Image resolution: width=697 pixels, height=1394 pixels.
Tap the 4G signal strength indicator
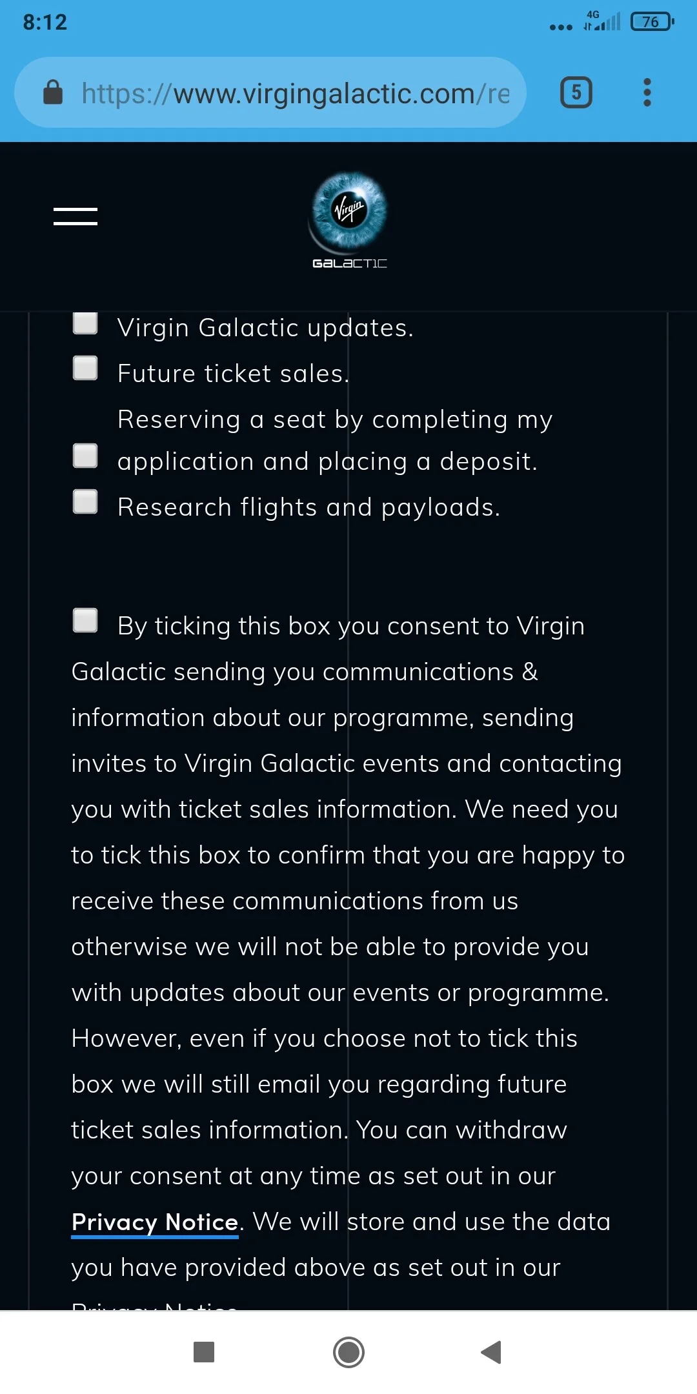click(x=601, y=21)
